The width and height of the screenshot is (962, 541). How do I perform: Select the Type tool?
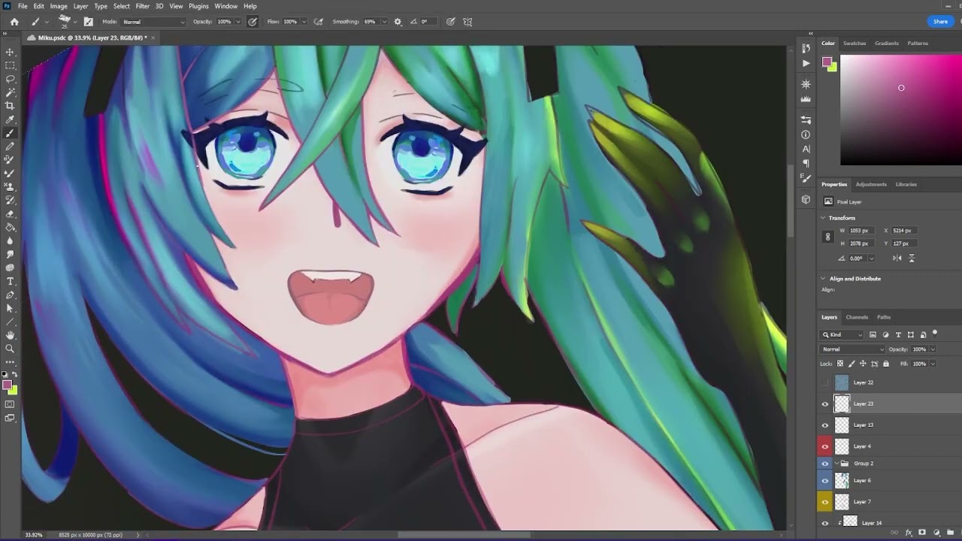(x=10, y=281)
